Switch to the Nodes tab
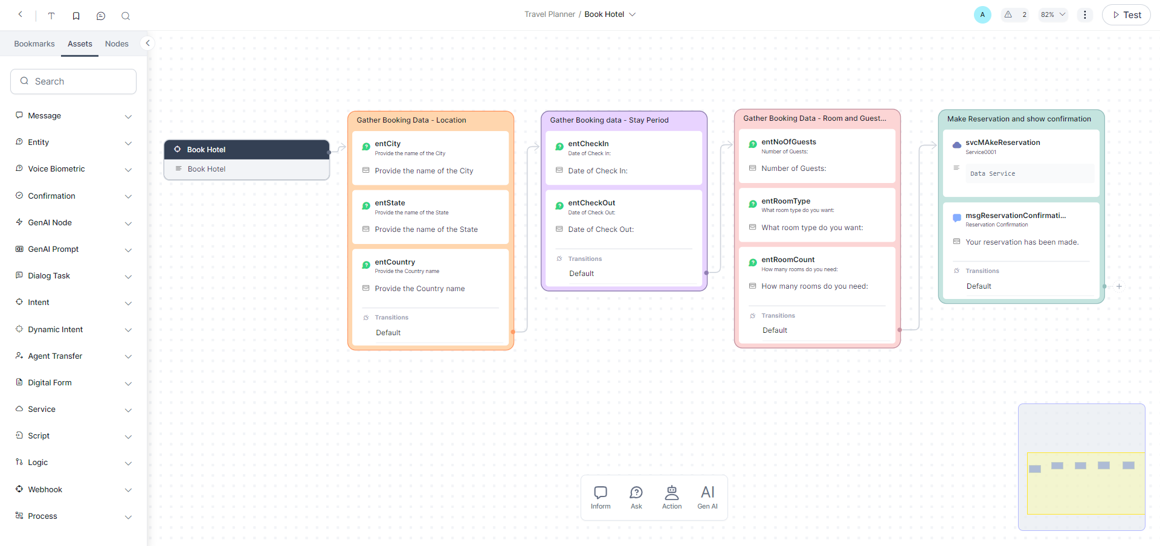This screenshot has width=1160, height=546. 117,43
